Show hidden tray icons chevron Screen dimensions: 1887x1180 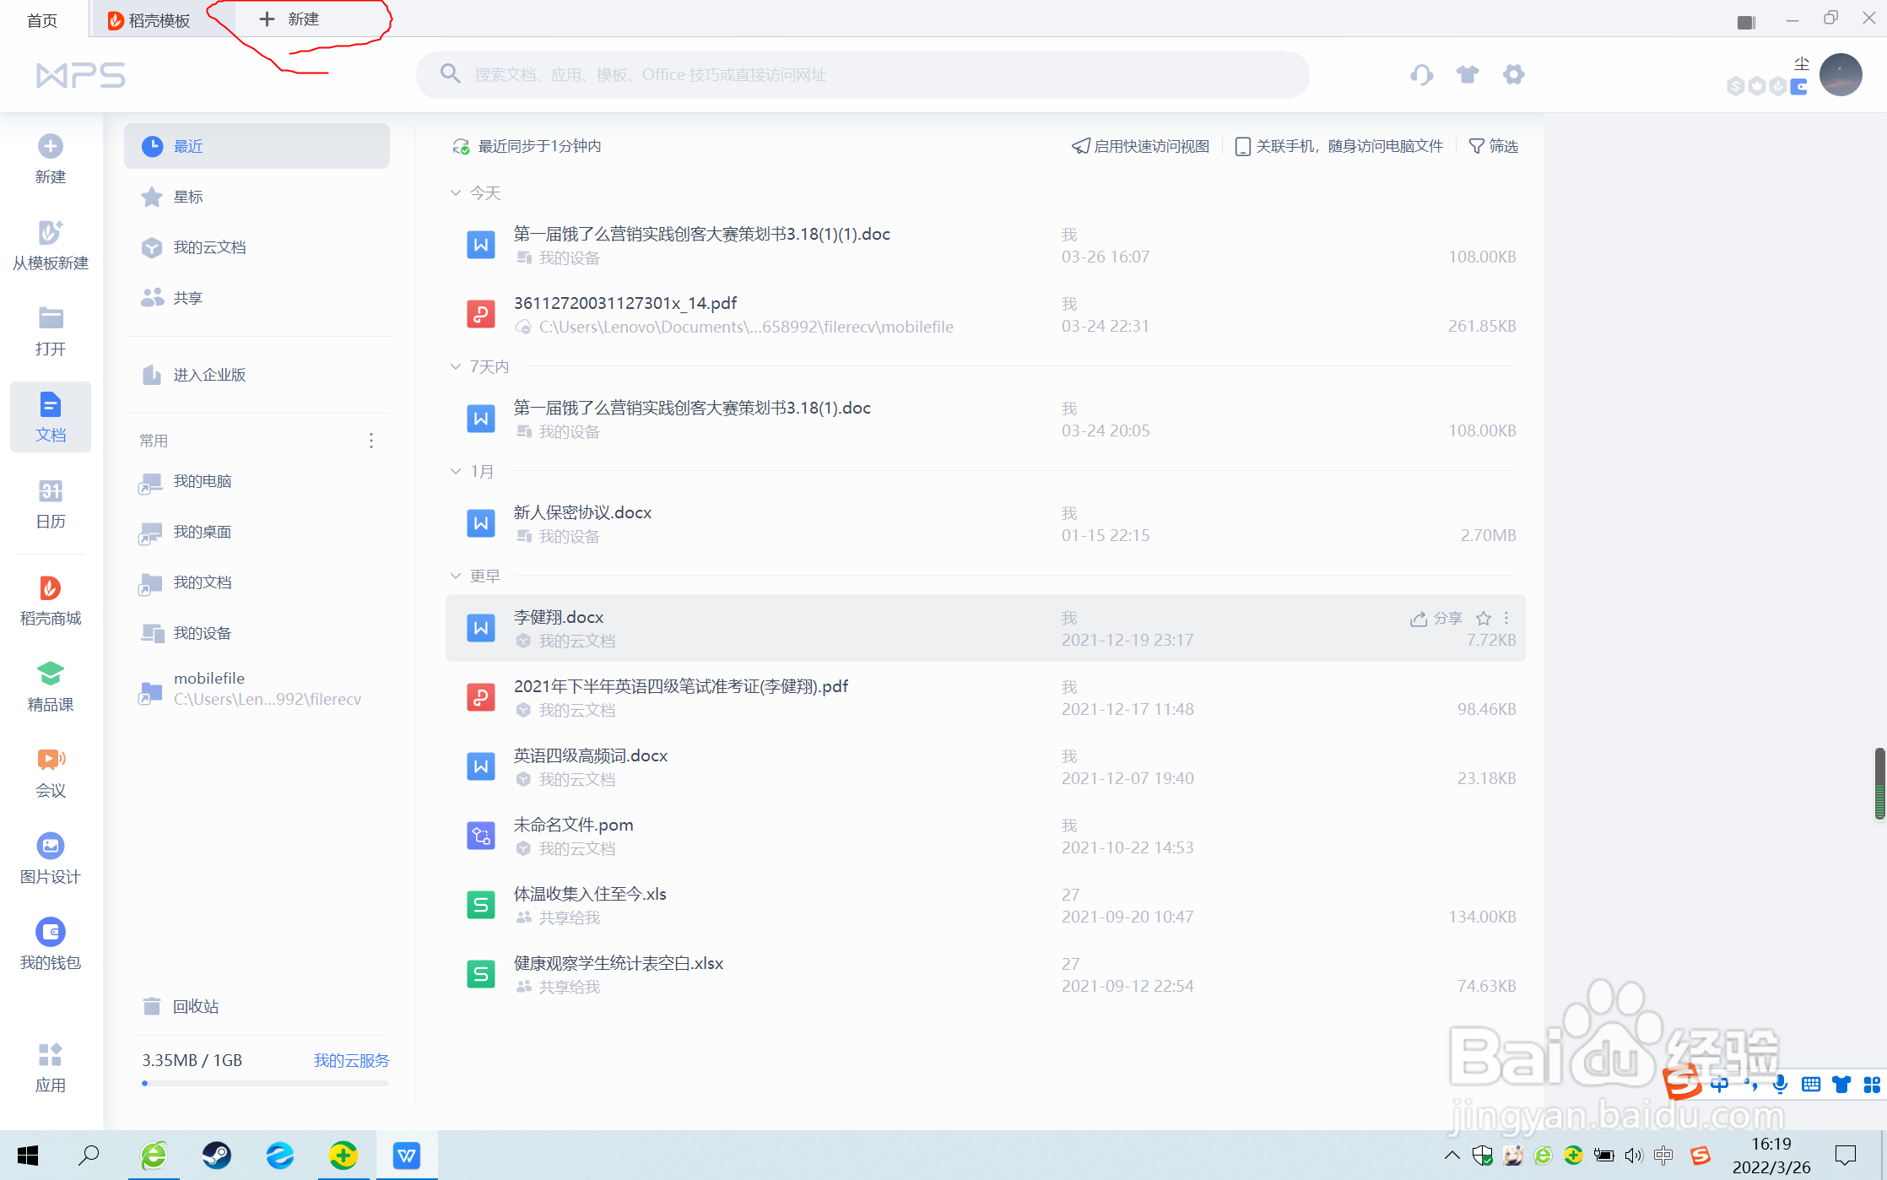1452,1155
